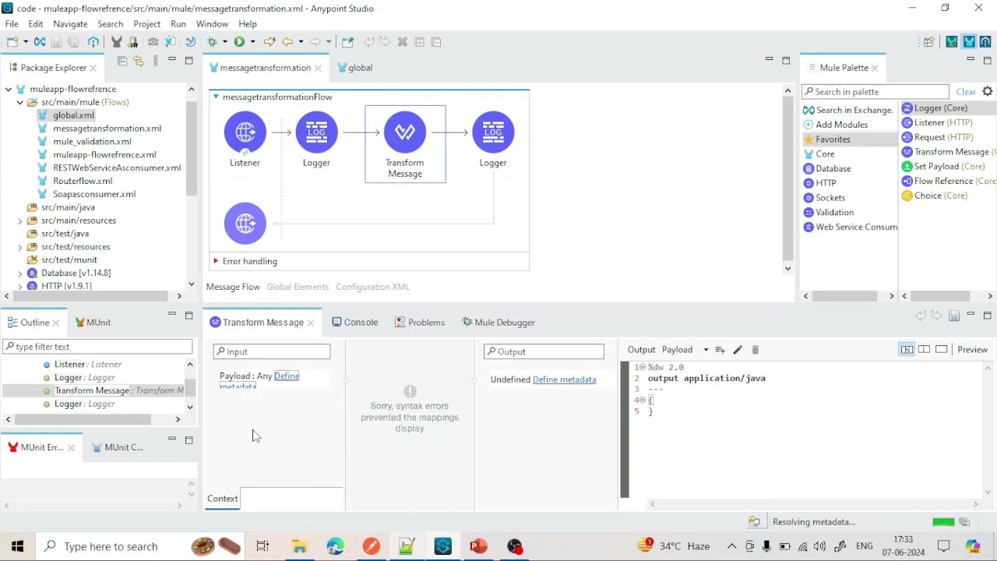This screenshot has width=997, height=561.
Task: Open the Console tab
Action: pyautogui.click(x=355, y=323)
